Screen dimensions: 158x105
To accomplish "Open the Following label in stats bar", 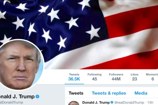I will (95, 75).
